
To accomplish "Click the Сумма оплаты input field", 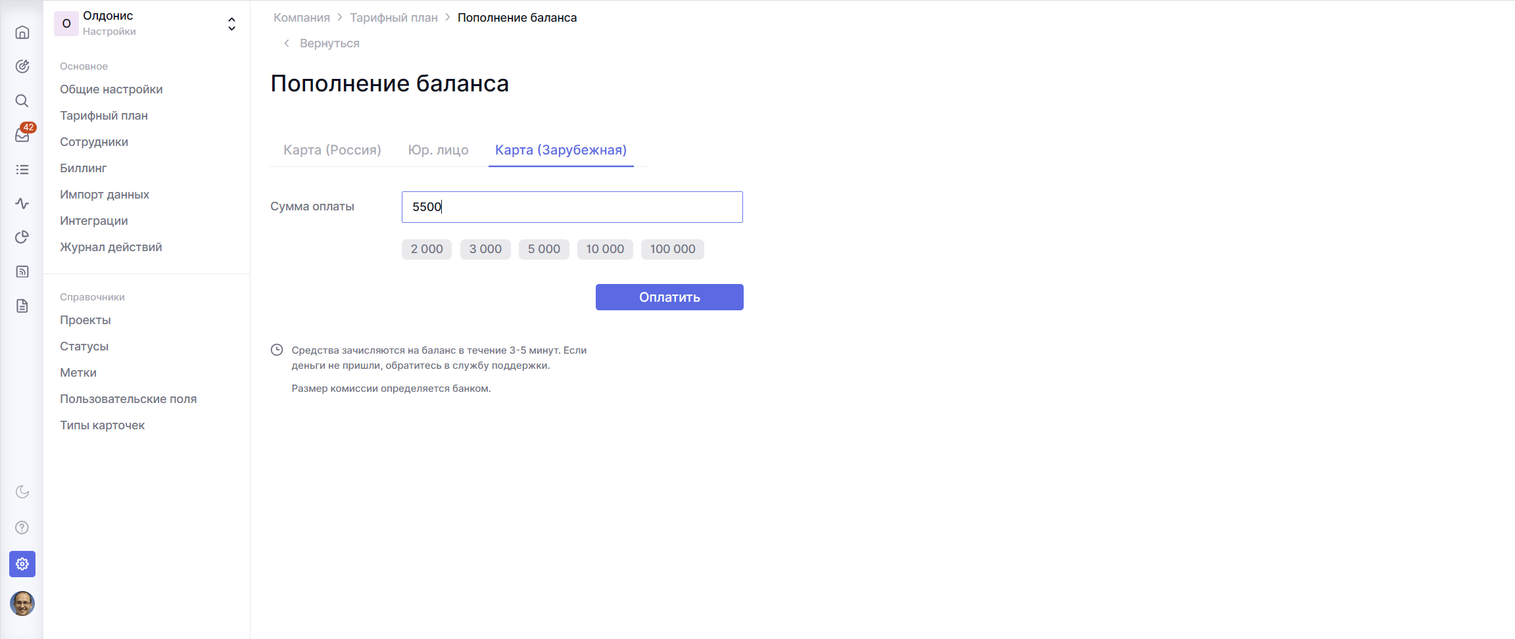I will click(x=572, y=207).
